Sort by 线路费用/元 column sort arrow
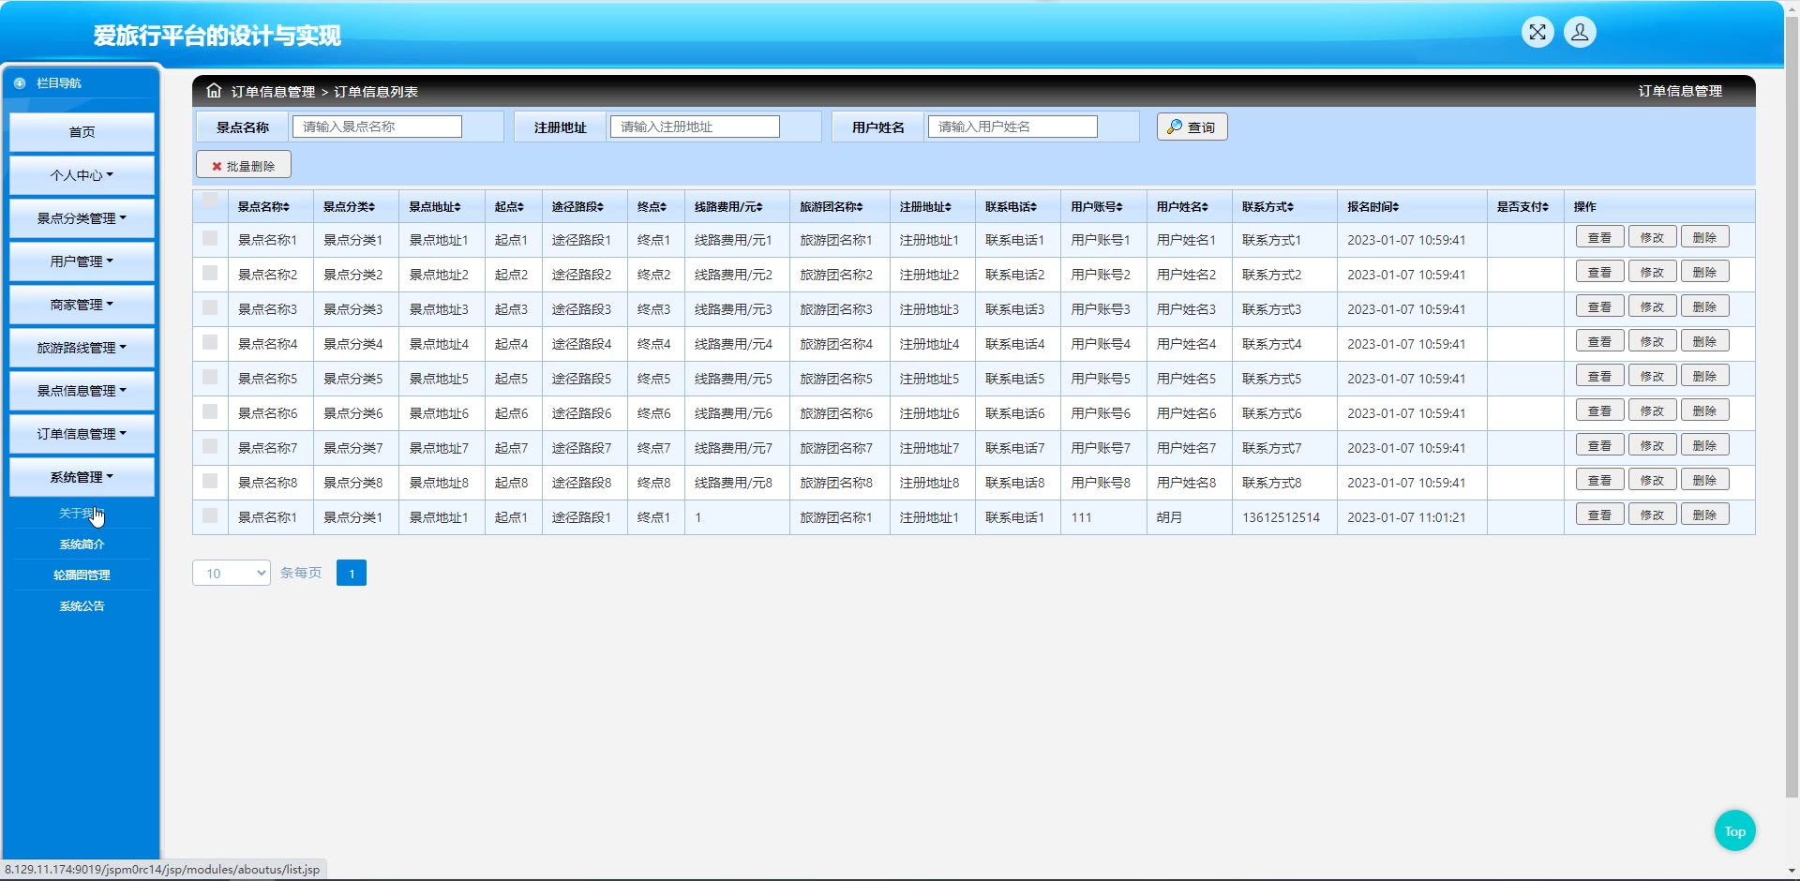This screenshot has height=881, width=1800. (759, 207)
